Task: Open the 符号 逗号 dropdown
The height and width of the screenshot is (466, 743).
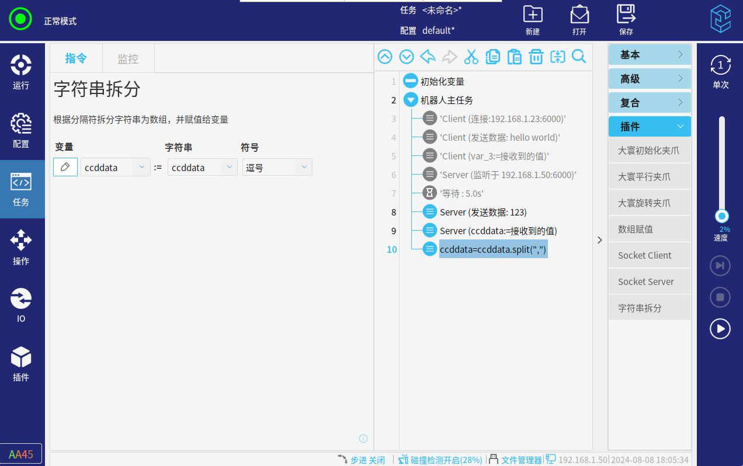Action: click(x=277, y=168)
